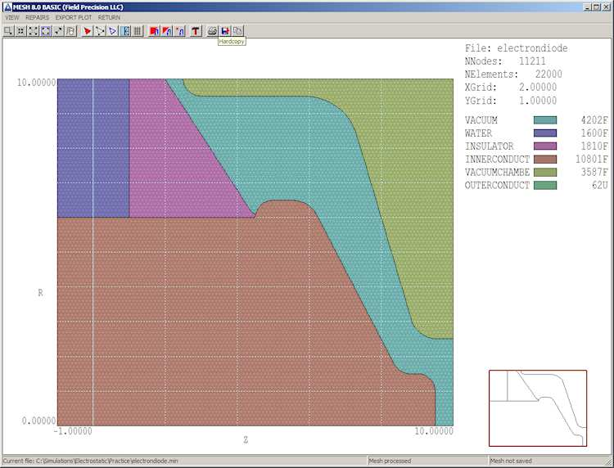
Task: Click the WATER region legend label
Action: click(x=478, y=133)
